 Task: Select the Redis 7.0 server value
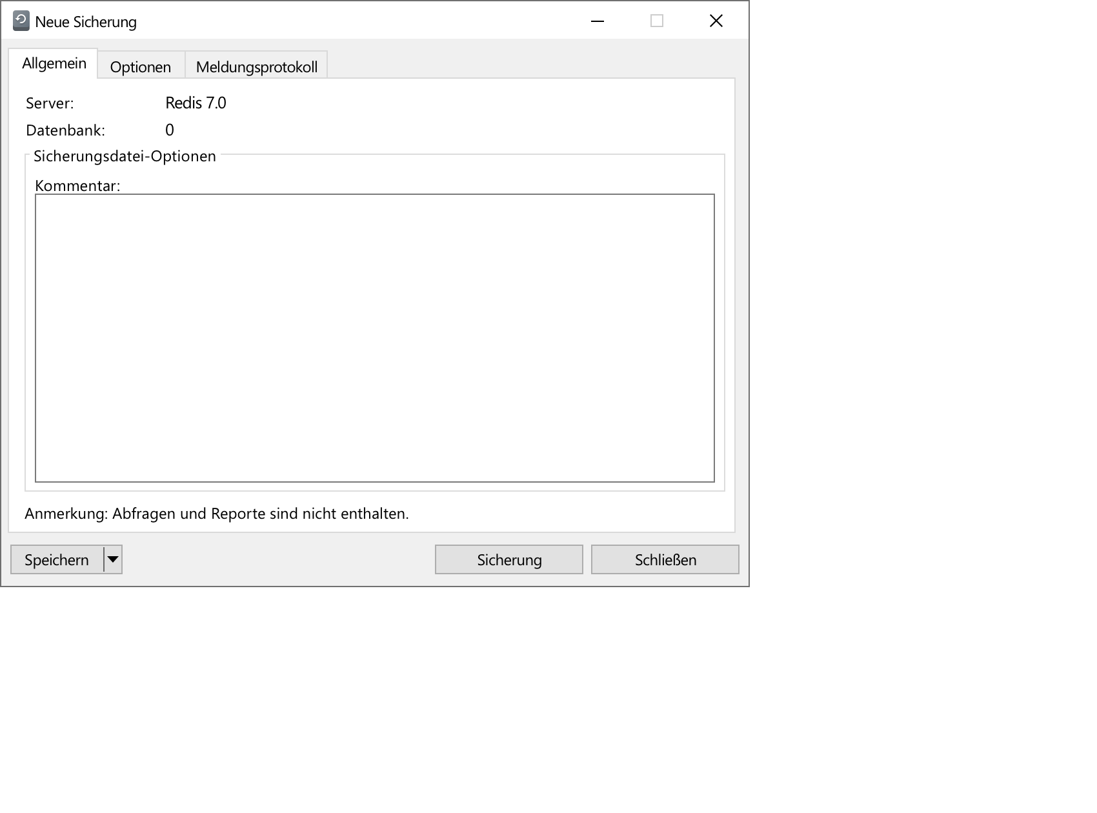196,103
